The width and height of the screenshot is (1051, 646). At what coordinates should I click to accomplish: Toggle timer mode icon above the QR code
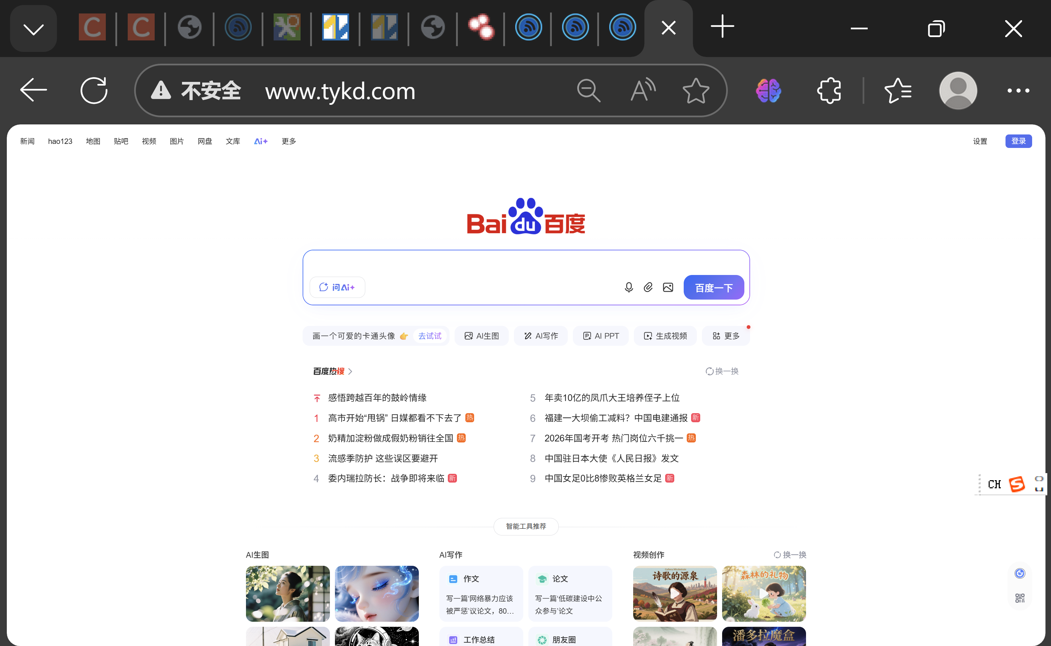[x=1019, y=573]
